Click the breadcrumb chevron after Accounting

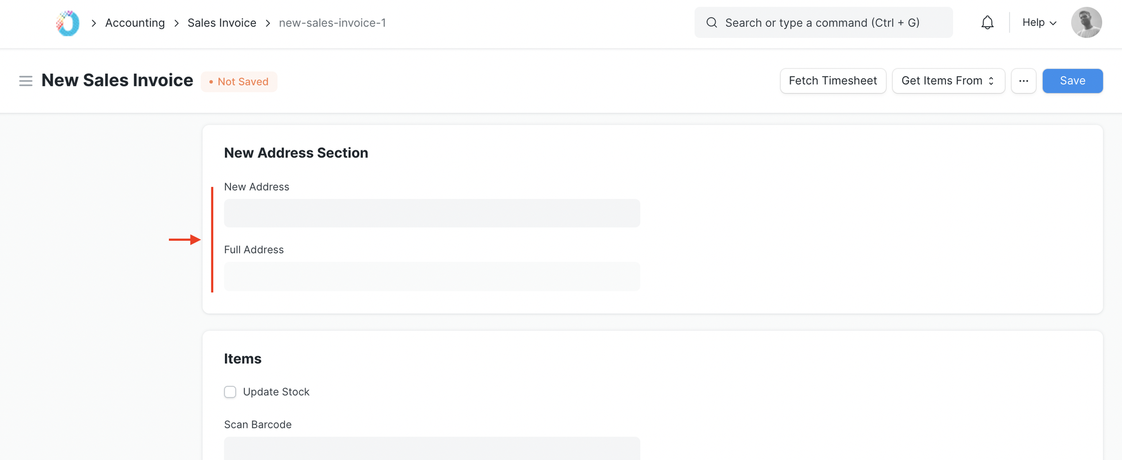176,23
